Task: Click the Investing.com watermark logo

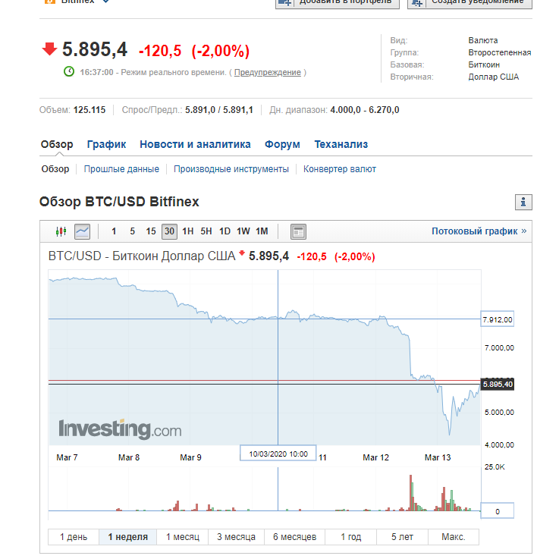Action: click(120, 429)
